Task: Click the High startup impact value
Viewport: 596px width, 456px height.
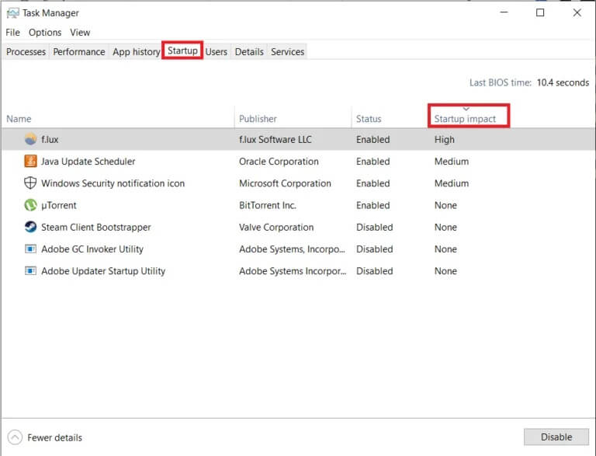Action: click(x=445, y=140)
